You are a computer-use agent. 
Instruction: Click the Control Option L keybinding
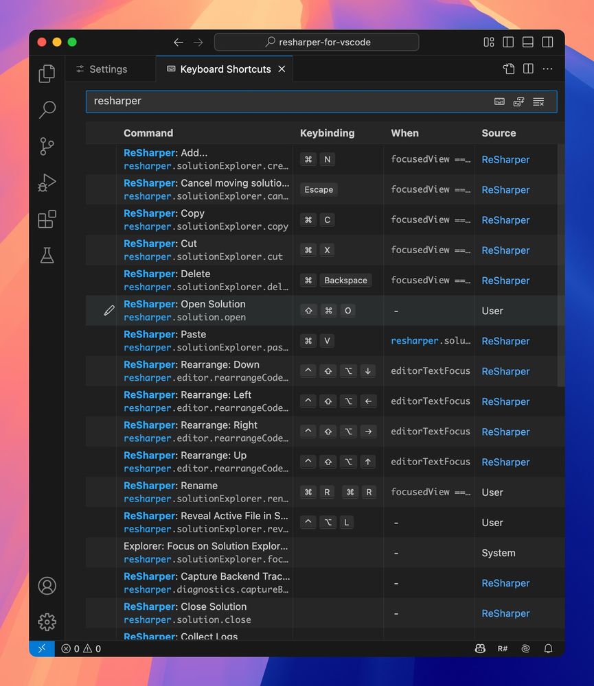click(x=328, y=522)
